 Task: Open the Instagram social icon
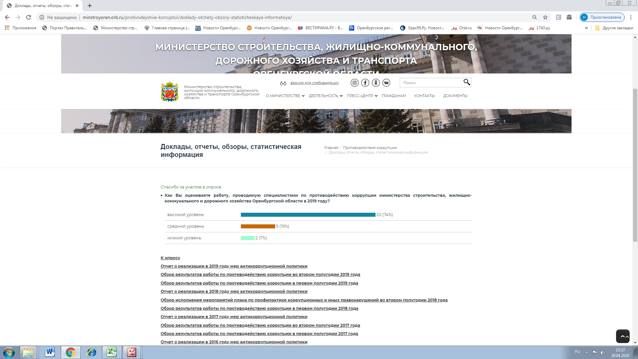pyautogui.click(x=355, y=83)
